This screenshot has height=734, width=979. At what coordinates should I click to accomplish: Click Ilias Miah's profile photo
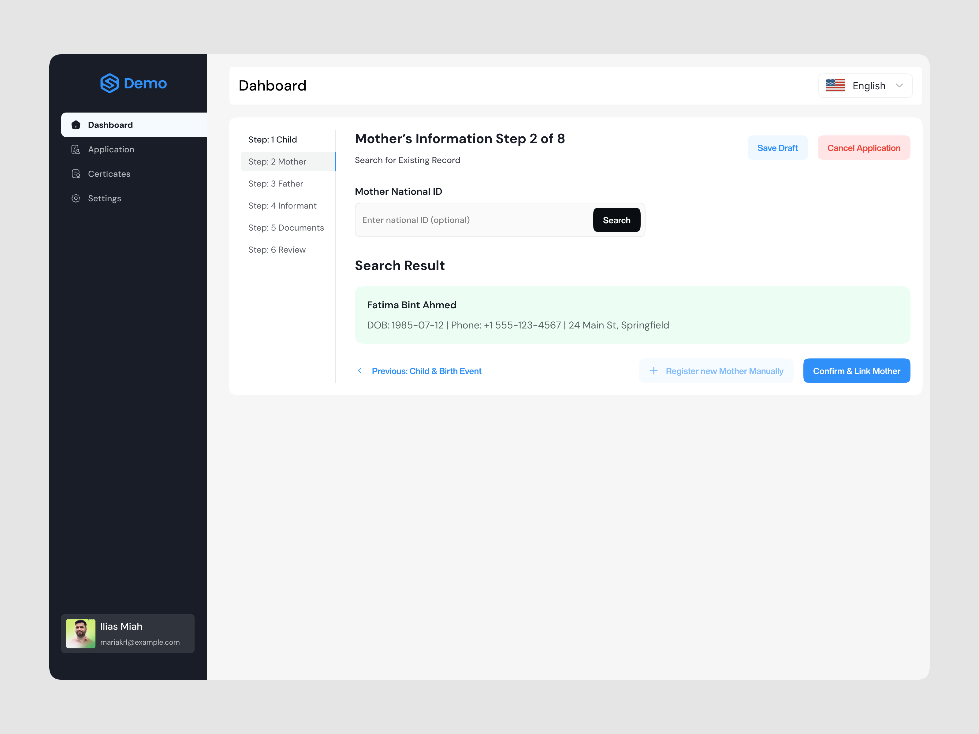click(81, 634)
